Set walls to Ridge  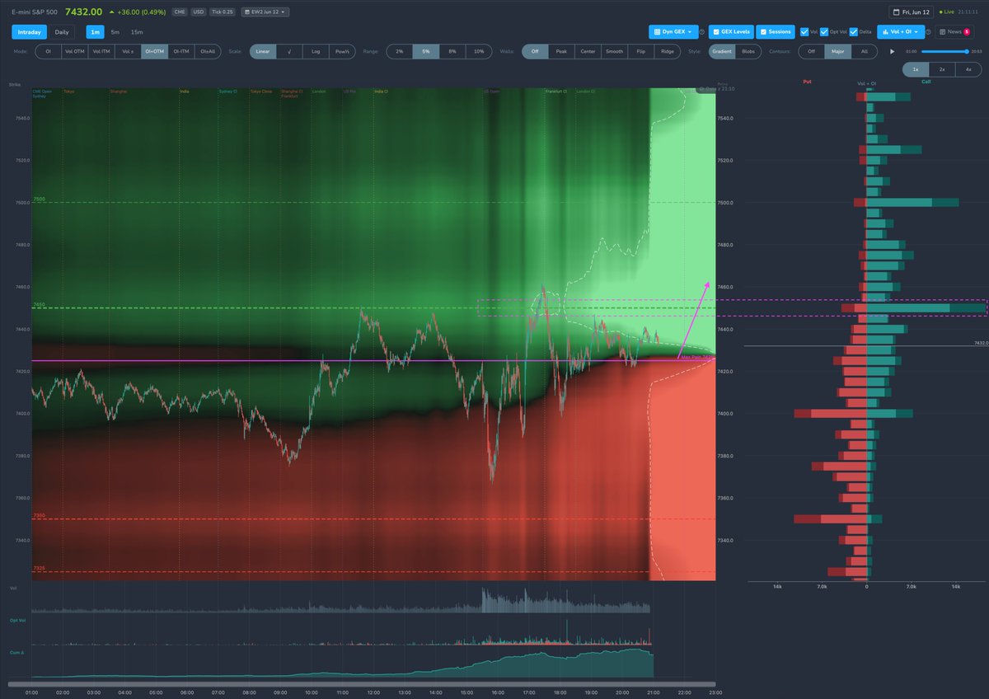click(x=667, y=51)
